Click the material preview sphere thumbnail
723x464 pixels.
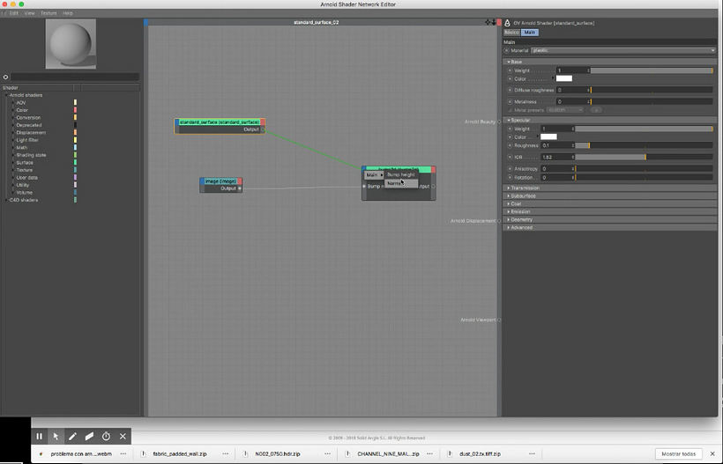[71, 44]
